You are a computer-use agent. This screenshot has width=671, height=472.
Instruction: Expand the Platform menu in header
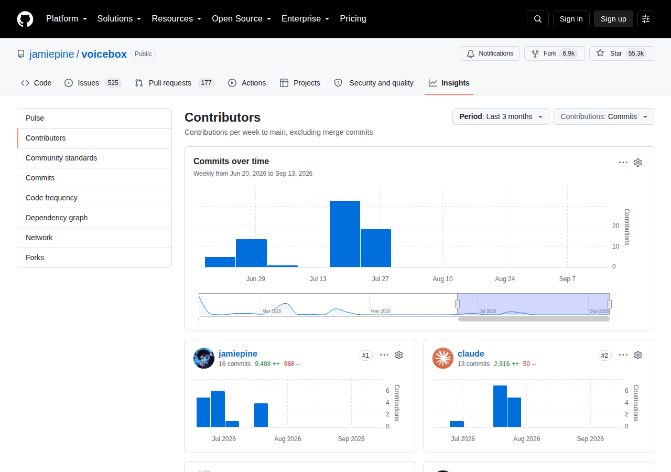66,19
